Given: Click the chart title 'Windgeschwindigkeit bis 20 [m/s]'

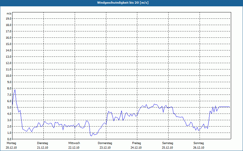Looking at the screenshot, I should point(123,3).
